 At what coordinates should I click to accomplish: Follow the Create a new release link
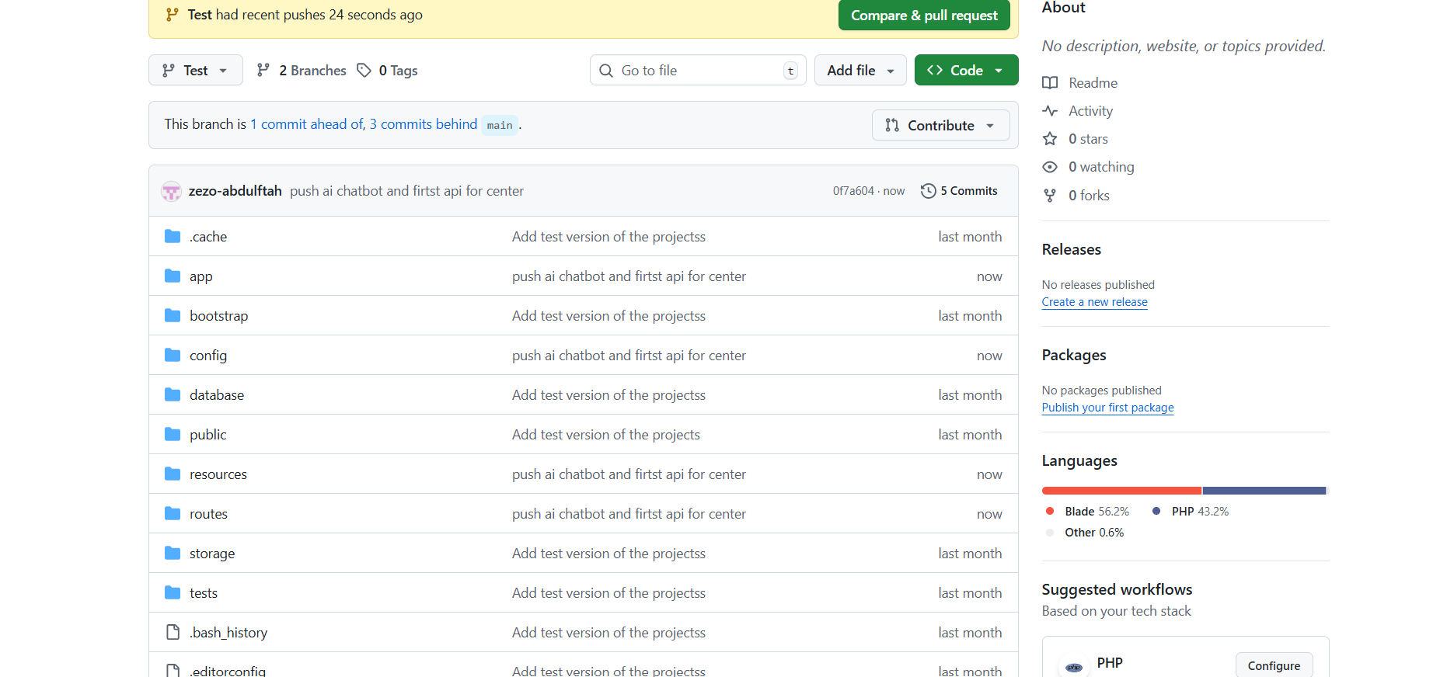coord(1094,302)
